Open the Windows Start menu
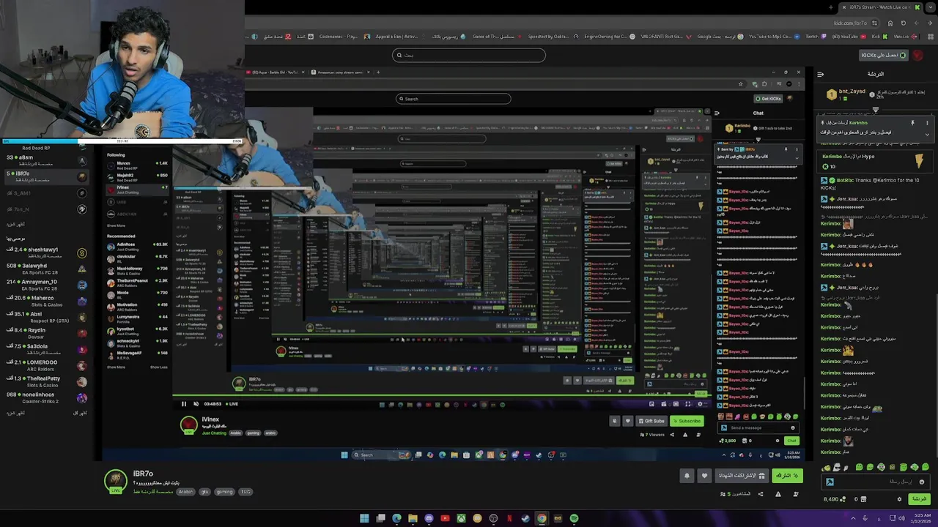938x527 pixels. pyautogui.click(x=364, y=518)
